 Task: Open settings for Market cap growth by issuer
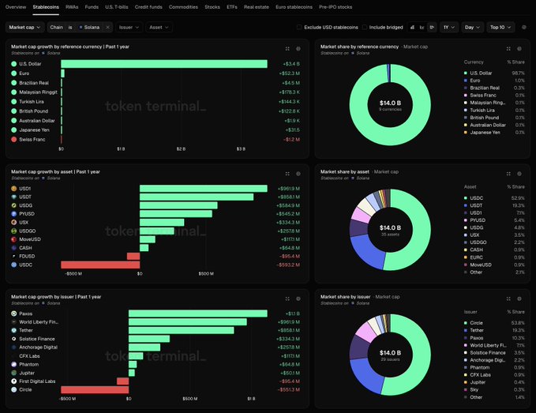tap(298, 298)
